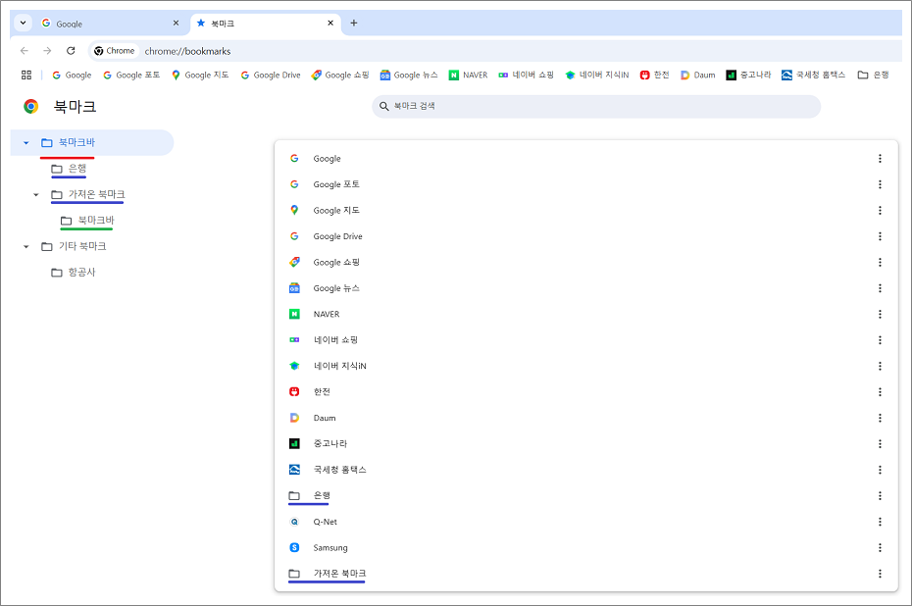Viewport: 912px width, 606px height.
Task: Open more actions for 네이버 쇼핑 row
Action: (x=880, y=339)
